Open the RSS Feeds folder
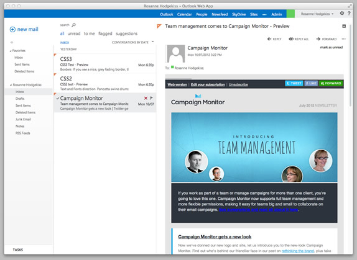 pyautogui.click(x=23, y=133)
